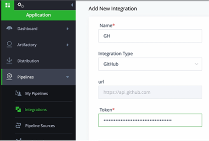This screenshot has height=141, width=209.
Task: Click the Pipelines gear icon
Action: pyautogui.click(x=9, y=77)
